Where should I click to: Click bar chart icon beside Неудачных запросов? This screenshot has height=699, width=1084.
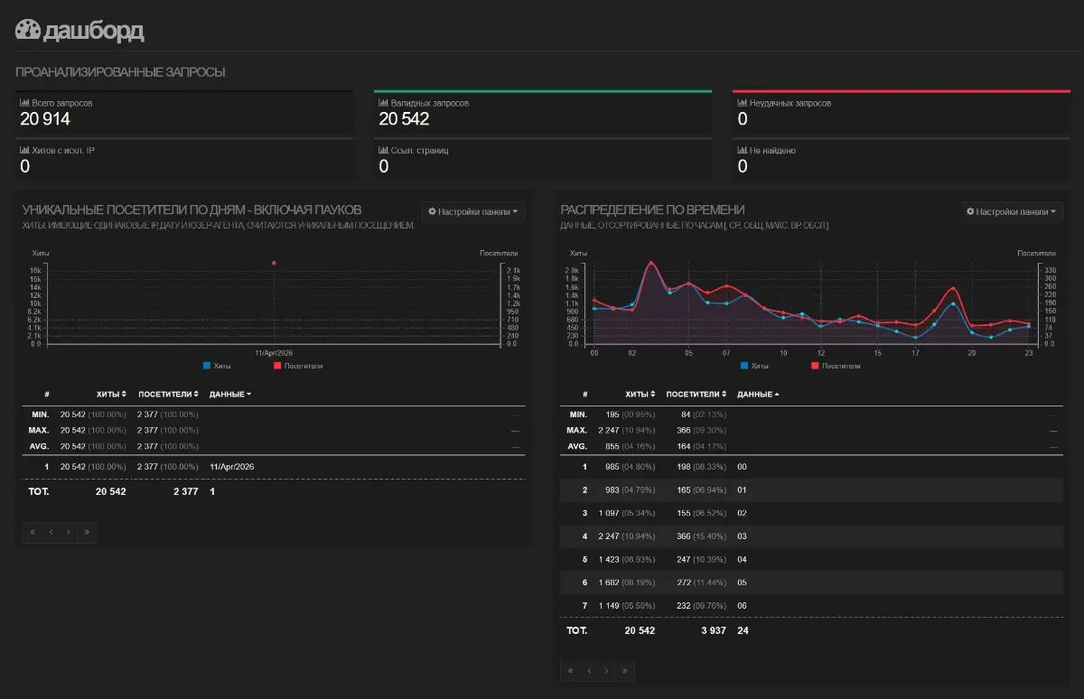pyautogui.click(x=743, y=103)
